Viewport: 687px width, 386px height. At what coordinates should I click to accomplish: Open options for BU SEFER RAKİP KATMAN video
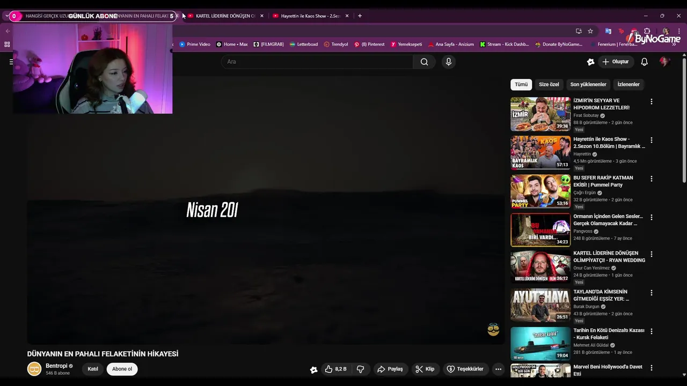click(x=652, y=179)
